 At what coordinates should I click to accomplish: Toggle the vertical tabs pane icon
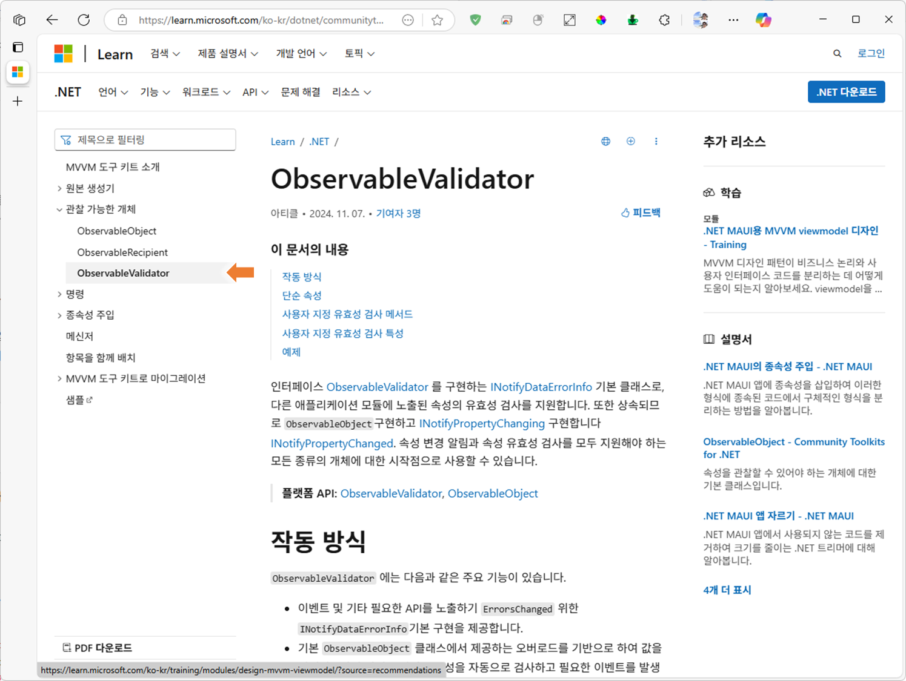(18, 47)
